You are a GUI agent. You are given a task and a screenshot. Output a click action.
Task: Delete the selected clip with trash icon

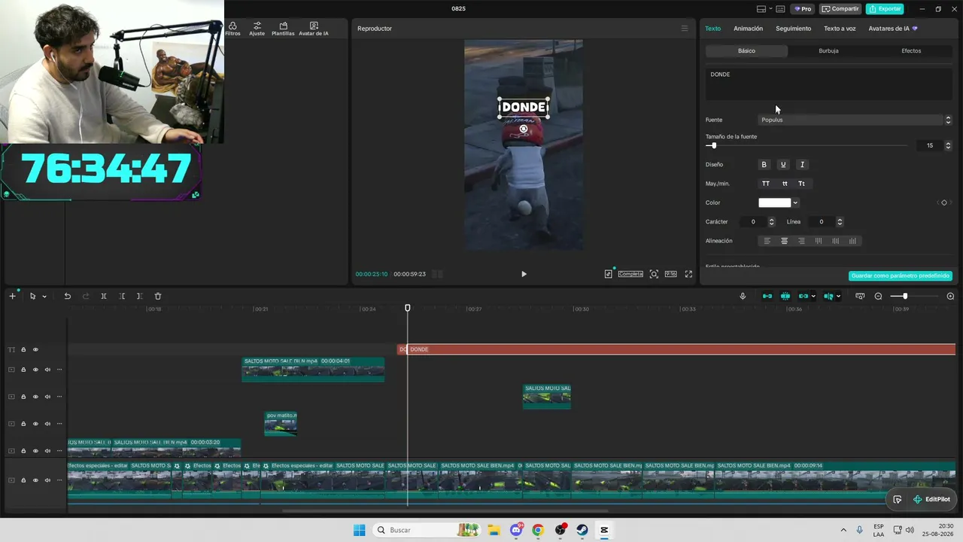(158, 297)
